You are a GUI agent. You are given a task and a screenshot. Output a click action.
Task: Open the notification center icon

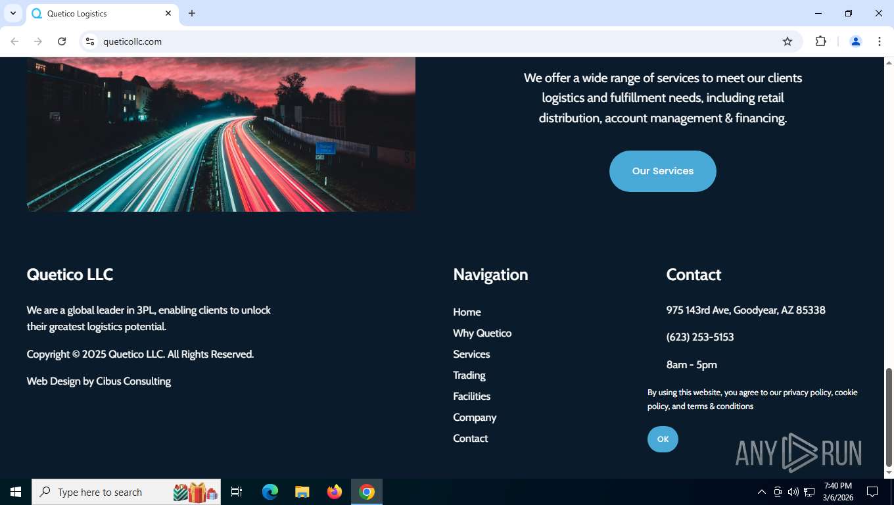tap(872, 492)
